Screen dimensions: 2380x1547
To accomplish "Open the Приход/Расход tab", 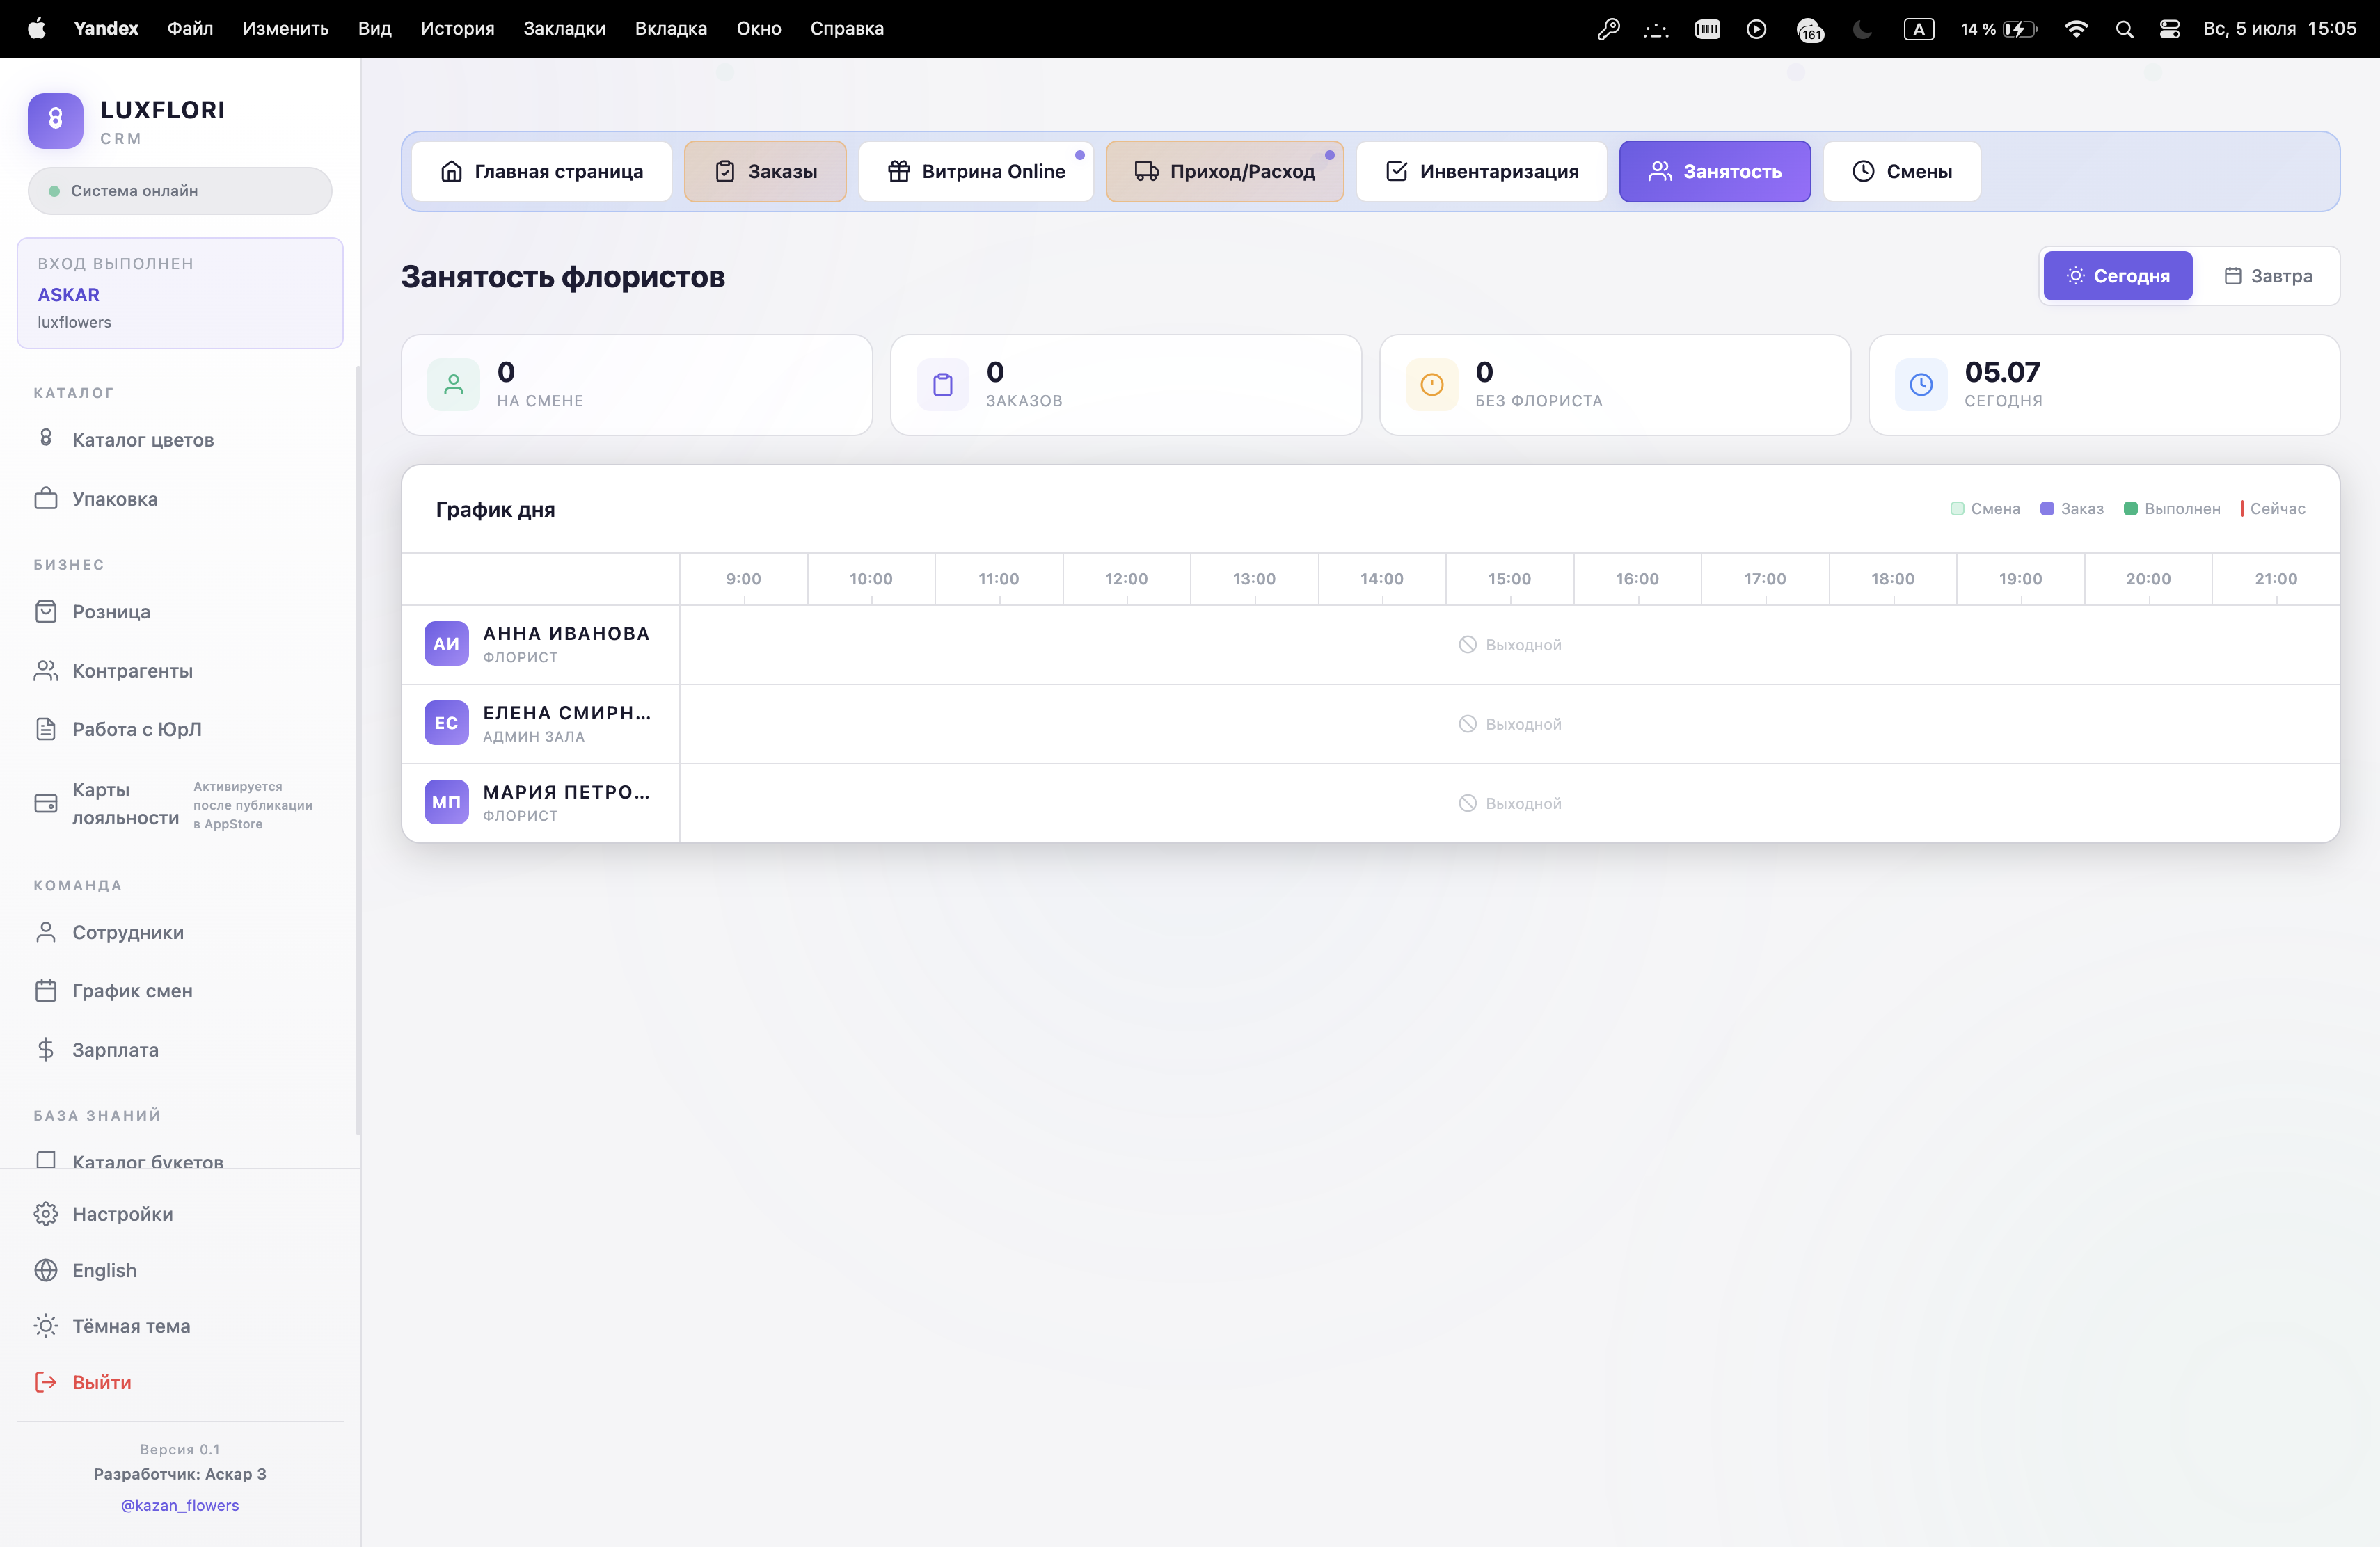I will click(1224, 171).
